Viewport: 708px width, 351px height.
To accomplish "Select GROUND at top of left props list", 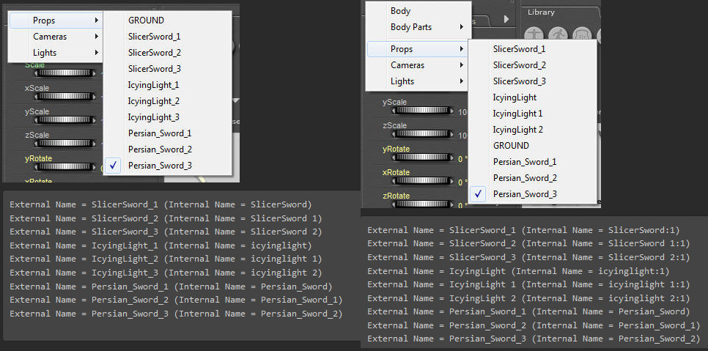I will click(146, 21).
